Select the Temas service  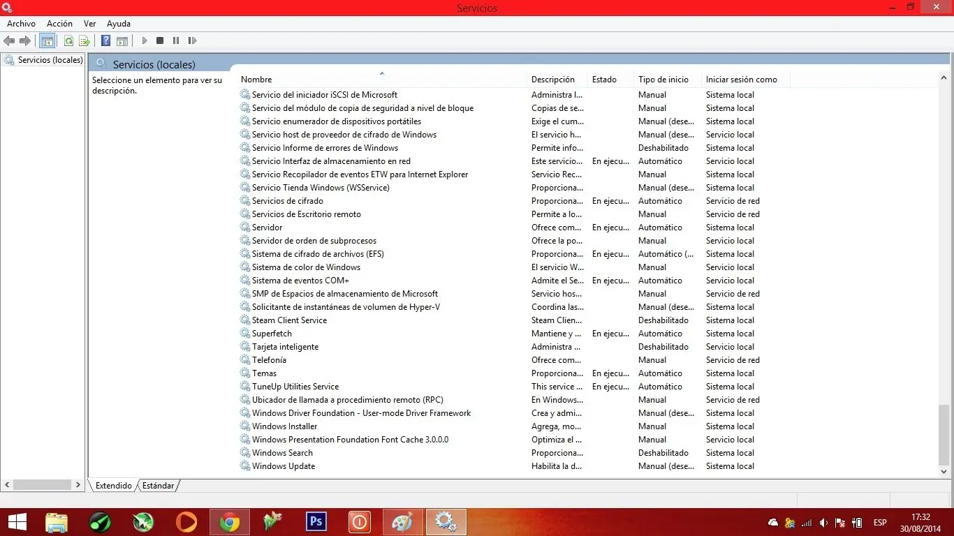pyautogui.click(x=514, y=373)
